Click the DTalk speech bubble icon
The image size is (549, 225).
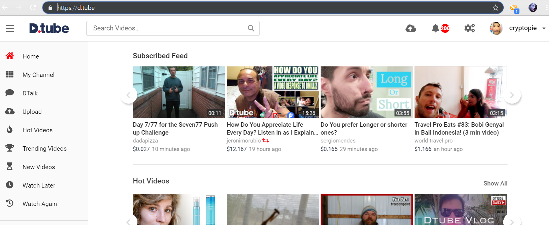click(x=10, y=93)
